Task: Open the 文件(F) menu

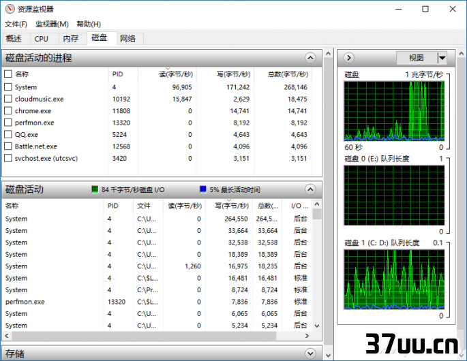Action: tap(16, 24)
